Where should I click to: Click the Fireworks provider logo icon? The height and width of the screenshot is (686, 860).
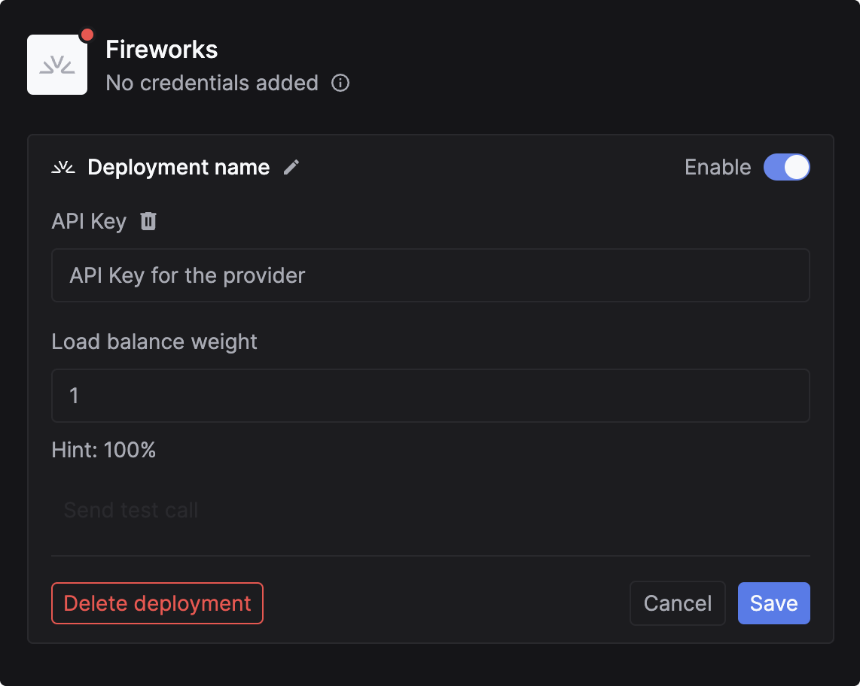57,65
